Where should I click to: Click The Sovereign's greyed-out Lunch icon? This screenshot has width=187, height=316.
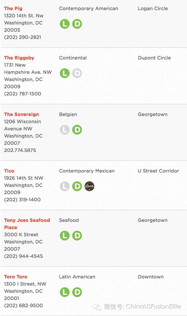coord(65,130)
